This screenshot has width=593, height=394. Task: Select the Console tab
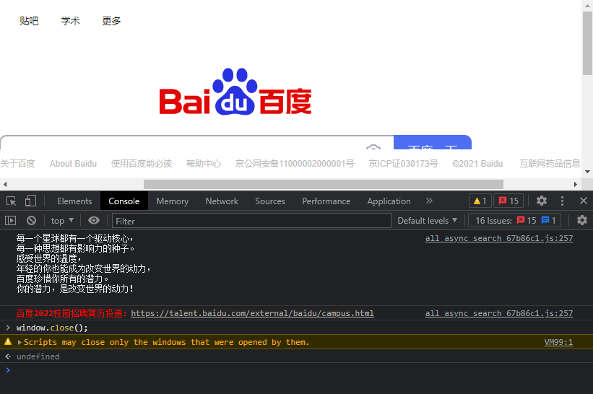click(x=124, y=201)
